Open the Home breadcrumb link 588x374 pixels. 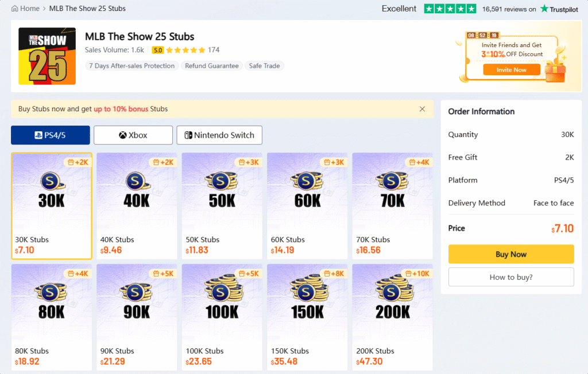tap(30, 9)
